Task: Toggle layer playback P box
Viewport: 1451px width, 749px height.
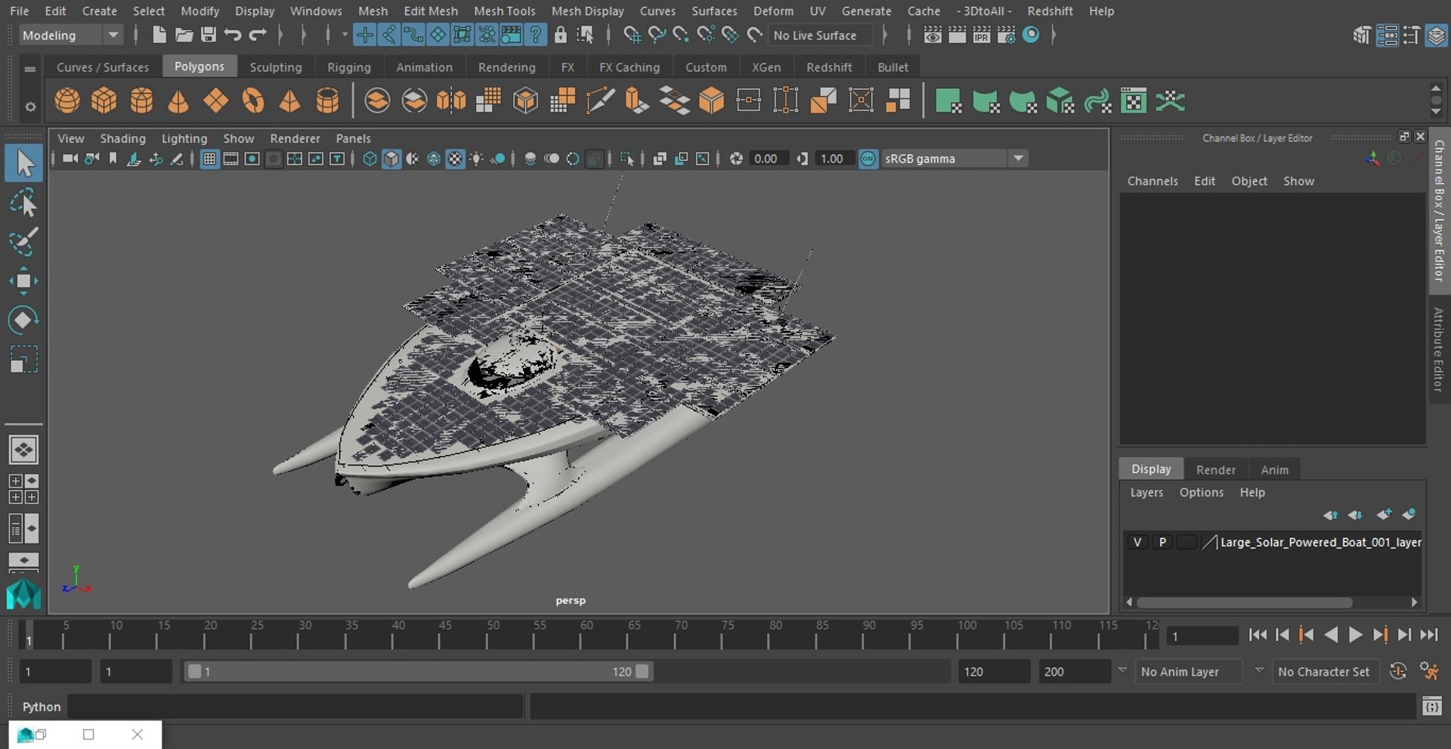Action: coord(1162,542)
